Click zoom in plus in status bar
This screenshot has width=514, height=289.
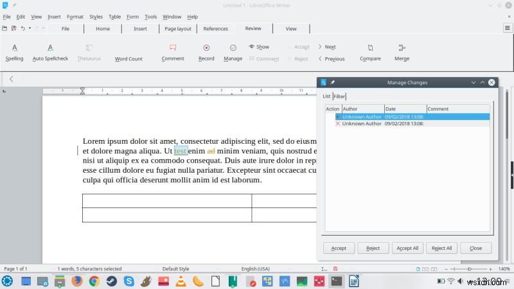490,269
